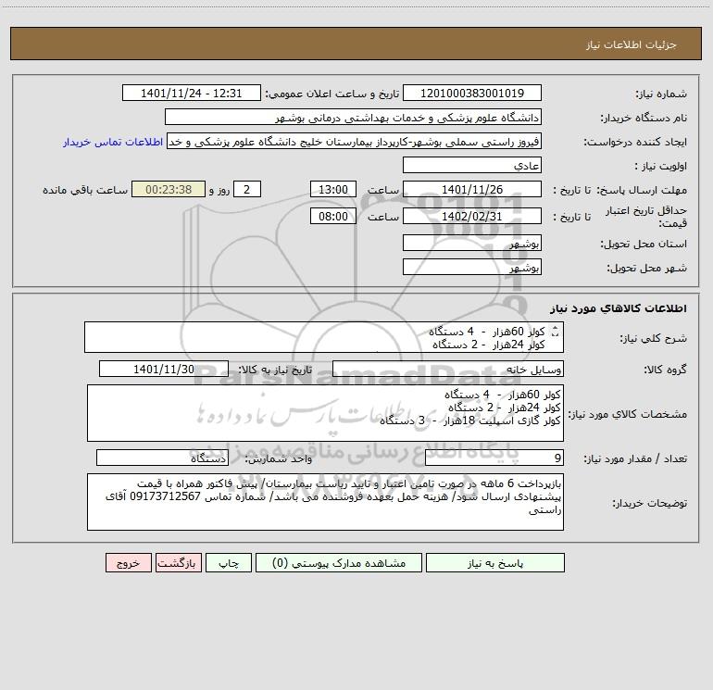713x690 pixels.
Task: Click the general description text area
Action: point(324,337)
